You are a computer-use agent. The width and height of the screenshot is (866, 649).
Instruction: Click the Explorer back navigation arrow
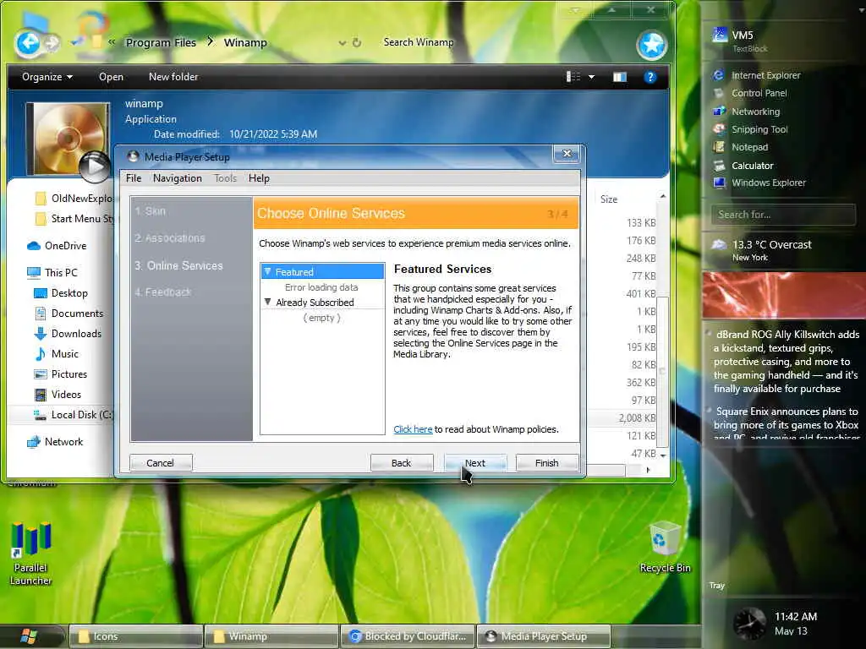point(28,42)
